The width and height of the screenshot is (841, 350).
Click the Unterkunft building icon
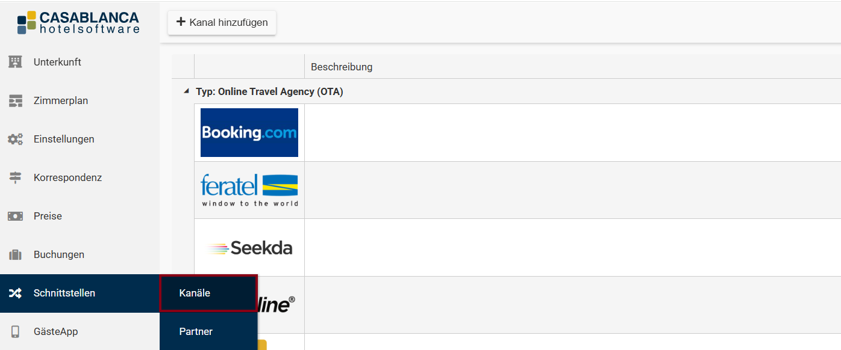[15, 62]
